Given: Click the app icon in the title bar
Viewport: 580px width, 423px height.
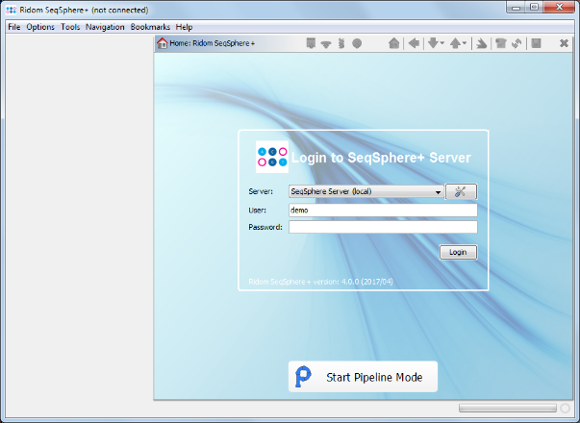Looking at the screenshot, I should point(12,10).
